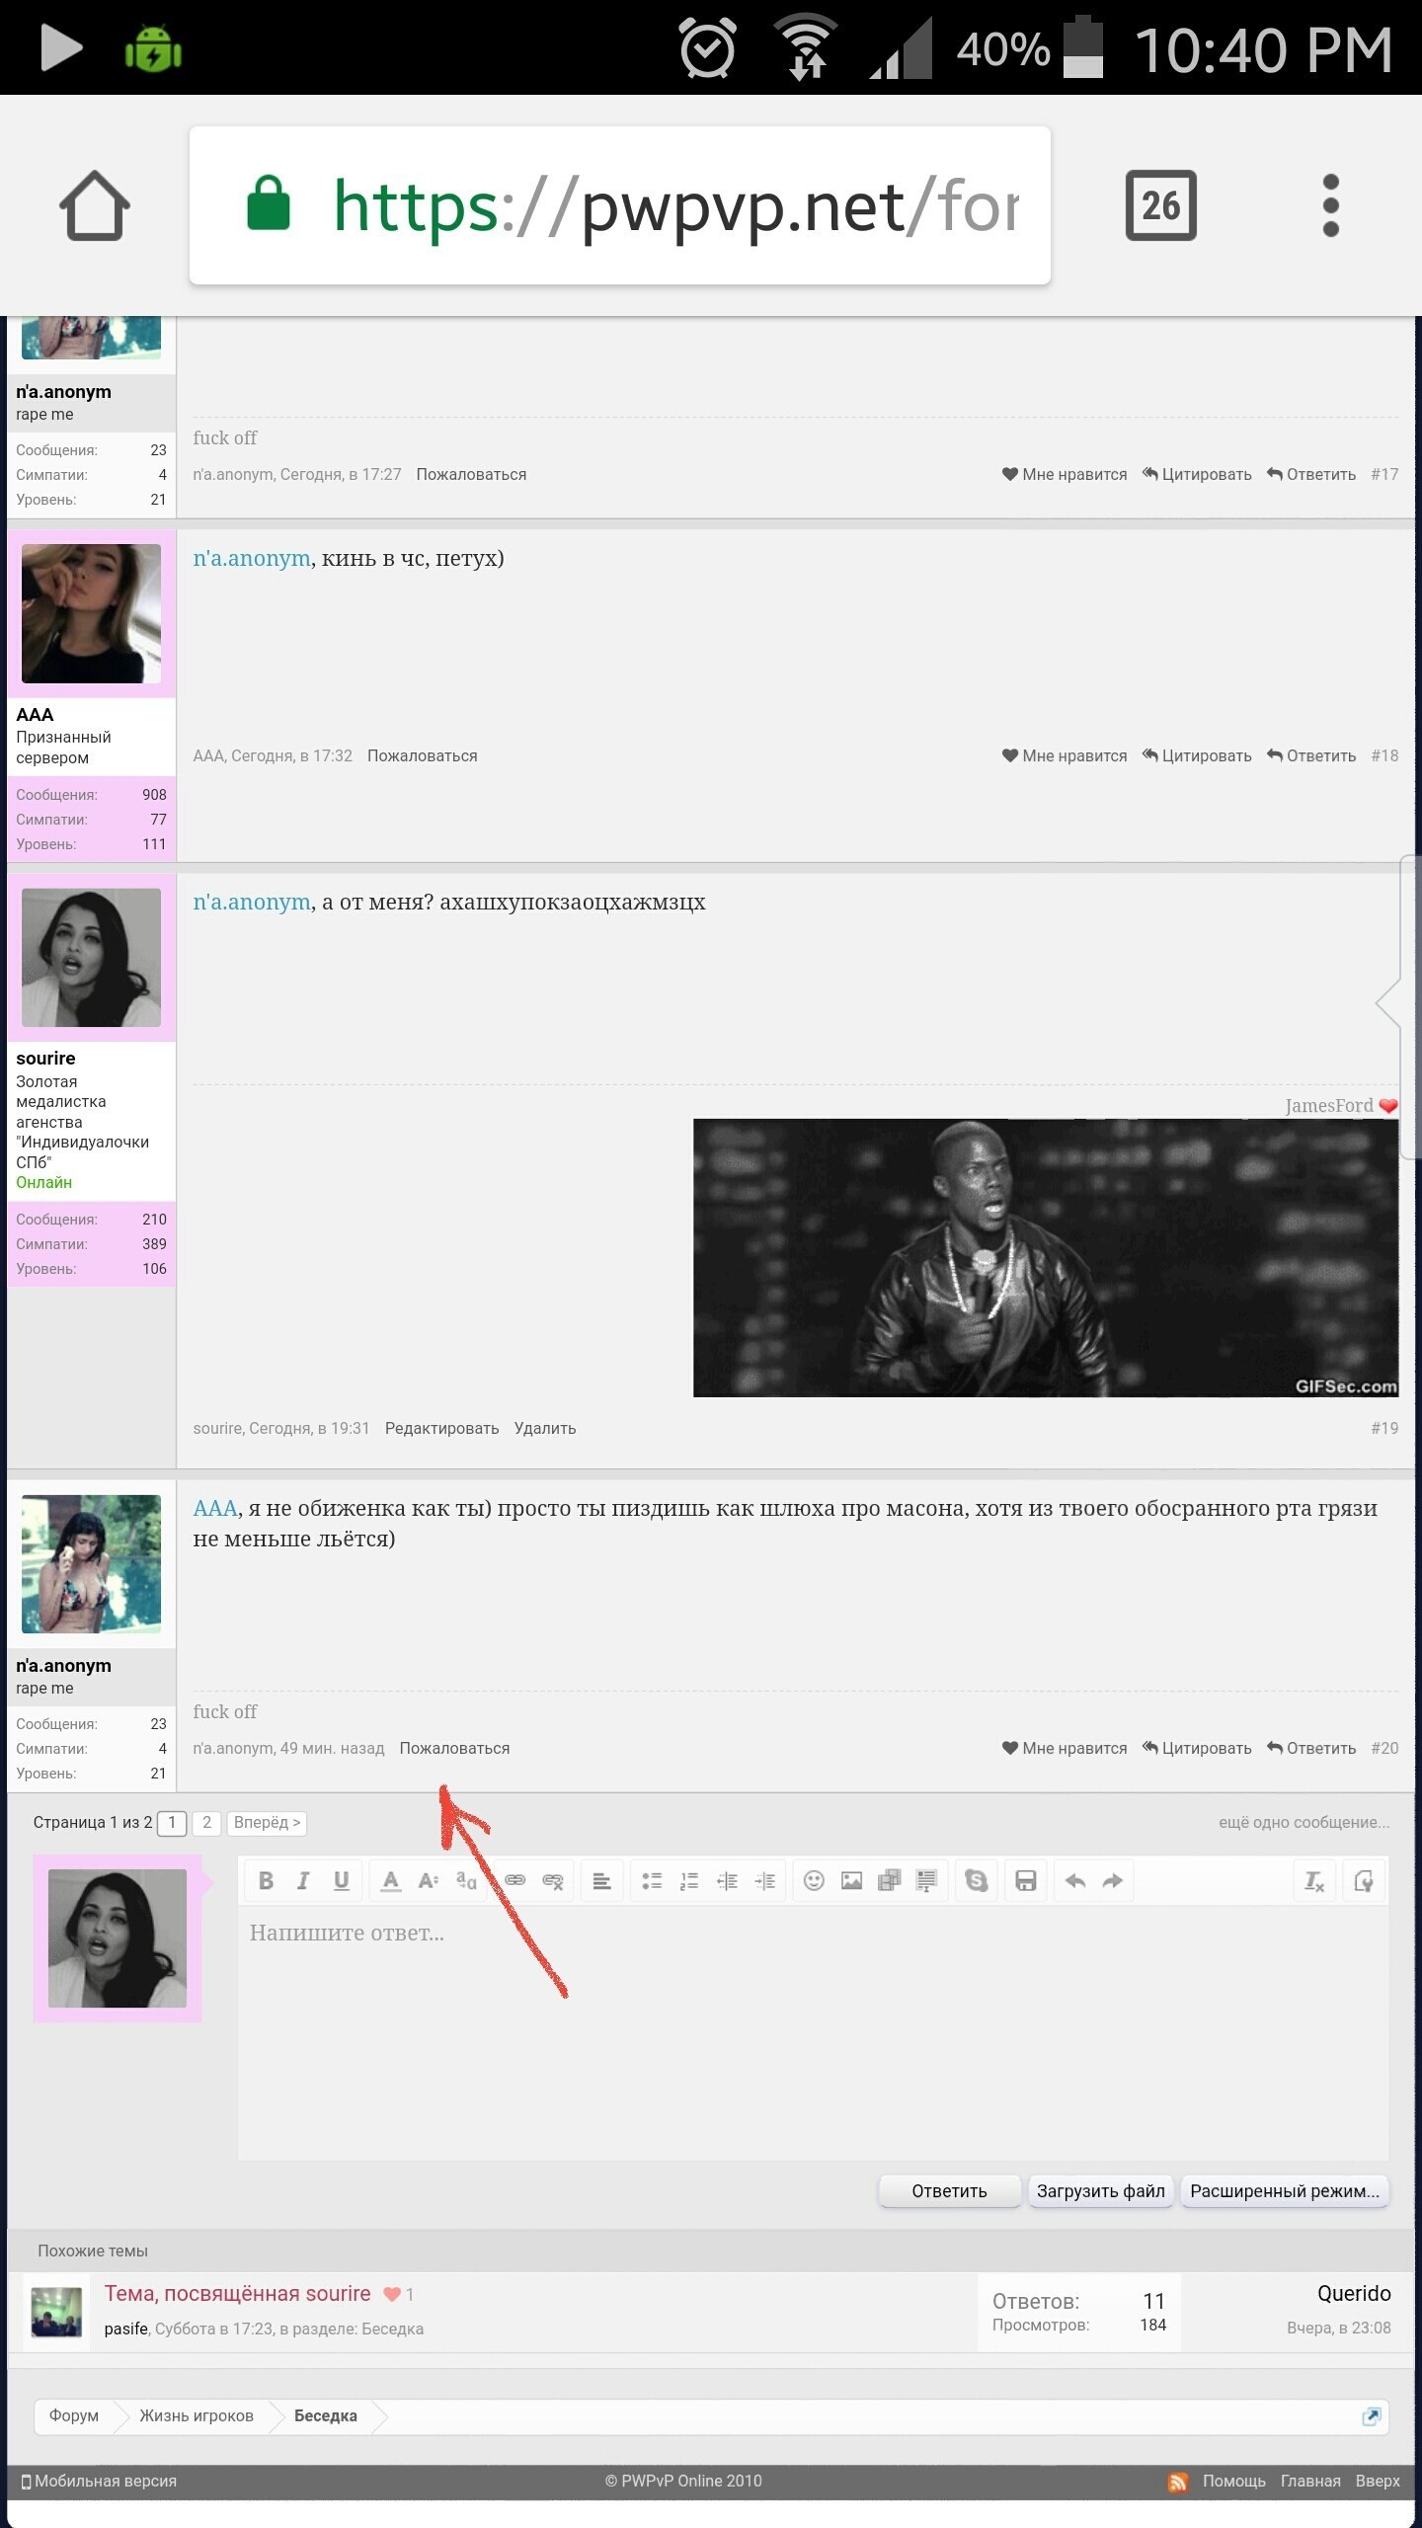Click the Загрузить файл button
Screen dimensions: 1422x2528
pos(1100,2191)
